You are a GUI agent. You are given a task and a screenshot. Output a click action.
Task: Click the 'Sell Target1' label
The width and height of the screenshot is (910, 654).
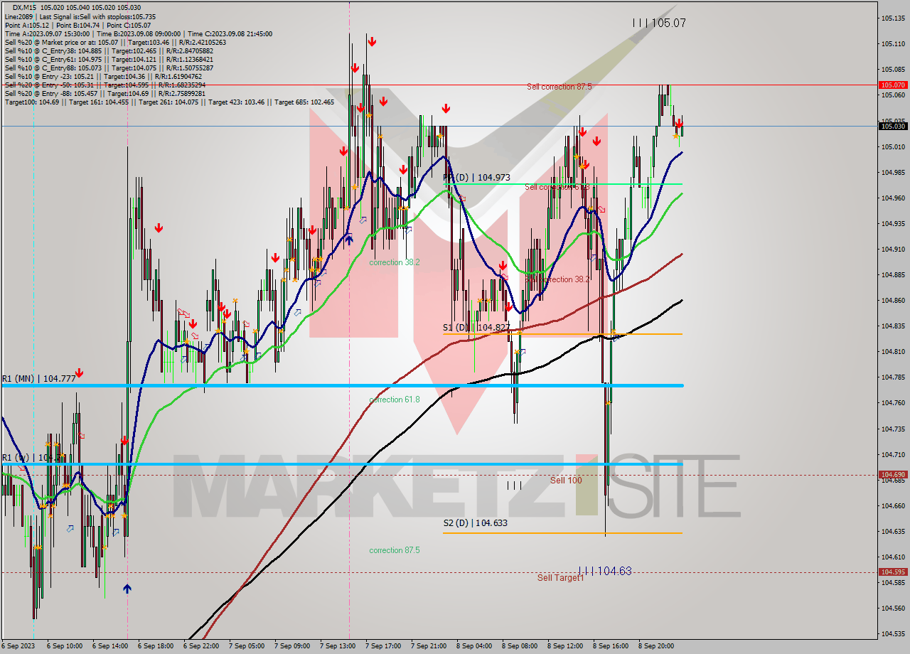pos(560,578)
